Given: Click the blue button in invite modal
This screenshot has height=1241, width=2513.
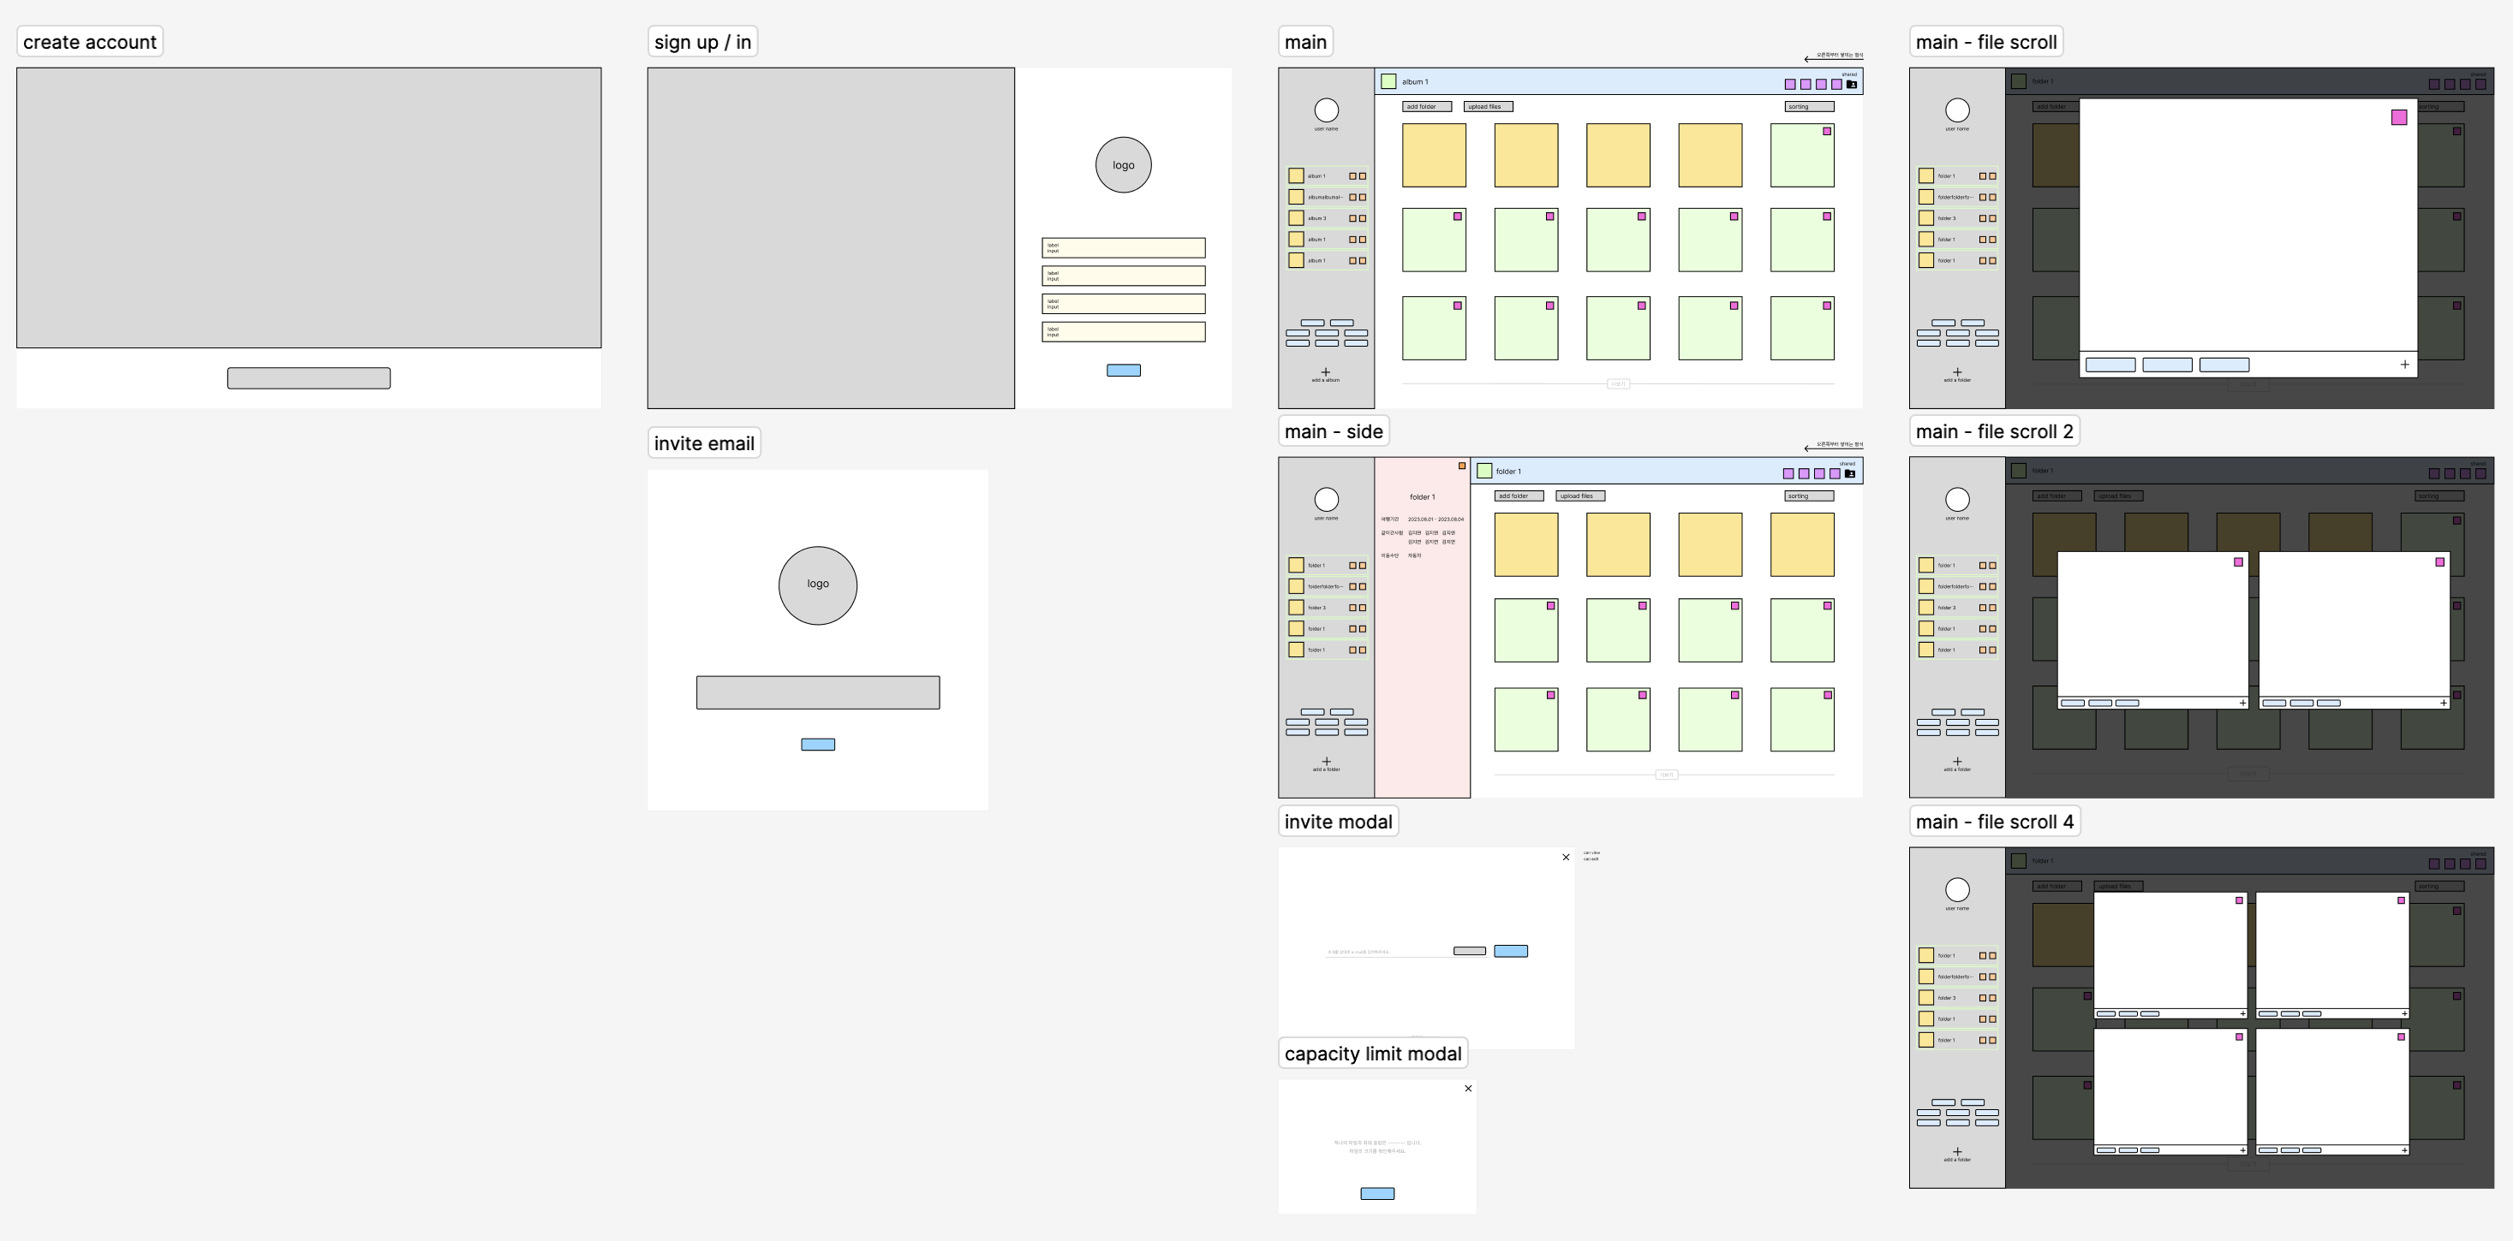Looking at the screenshot, I should pyautogui.click(x=1510, y=952).
